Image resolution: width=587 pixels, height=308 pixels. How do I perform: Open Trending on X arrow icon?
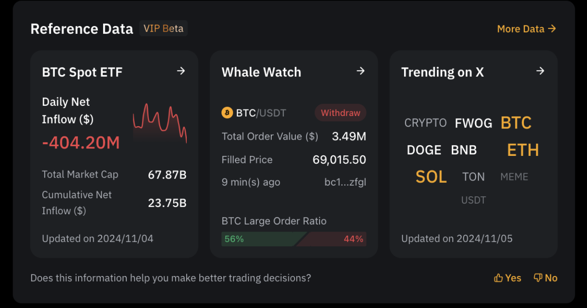pos(540,71)
